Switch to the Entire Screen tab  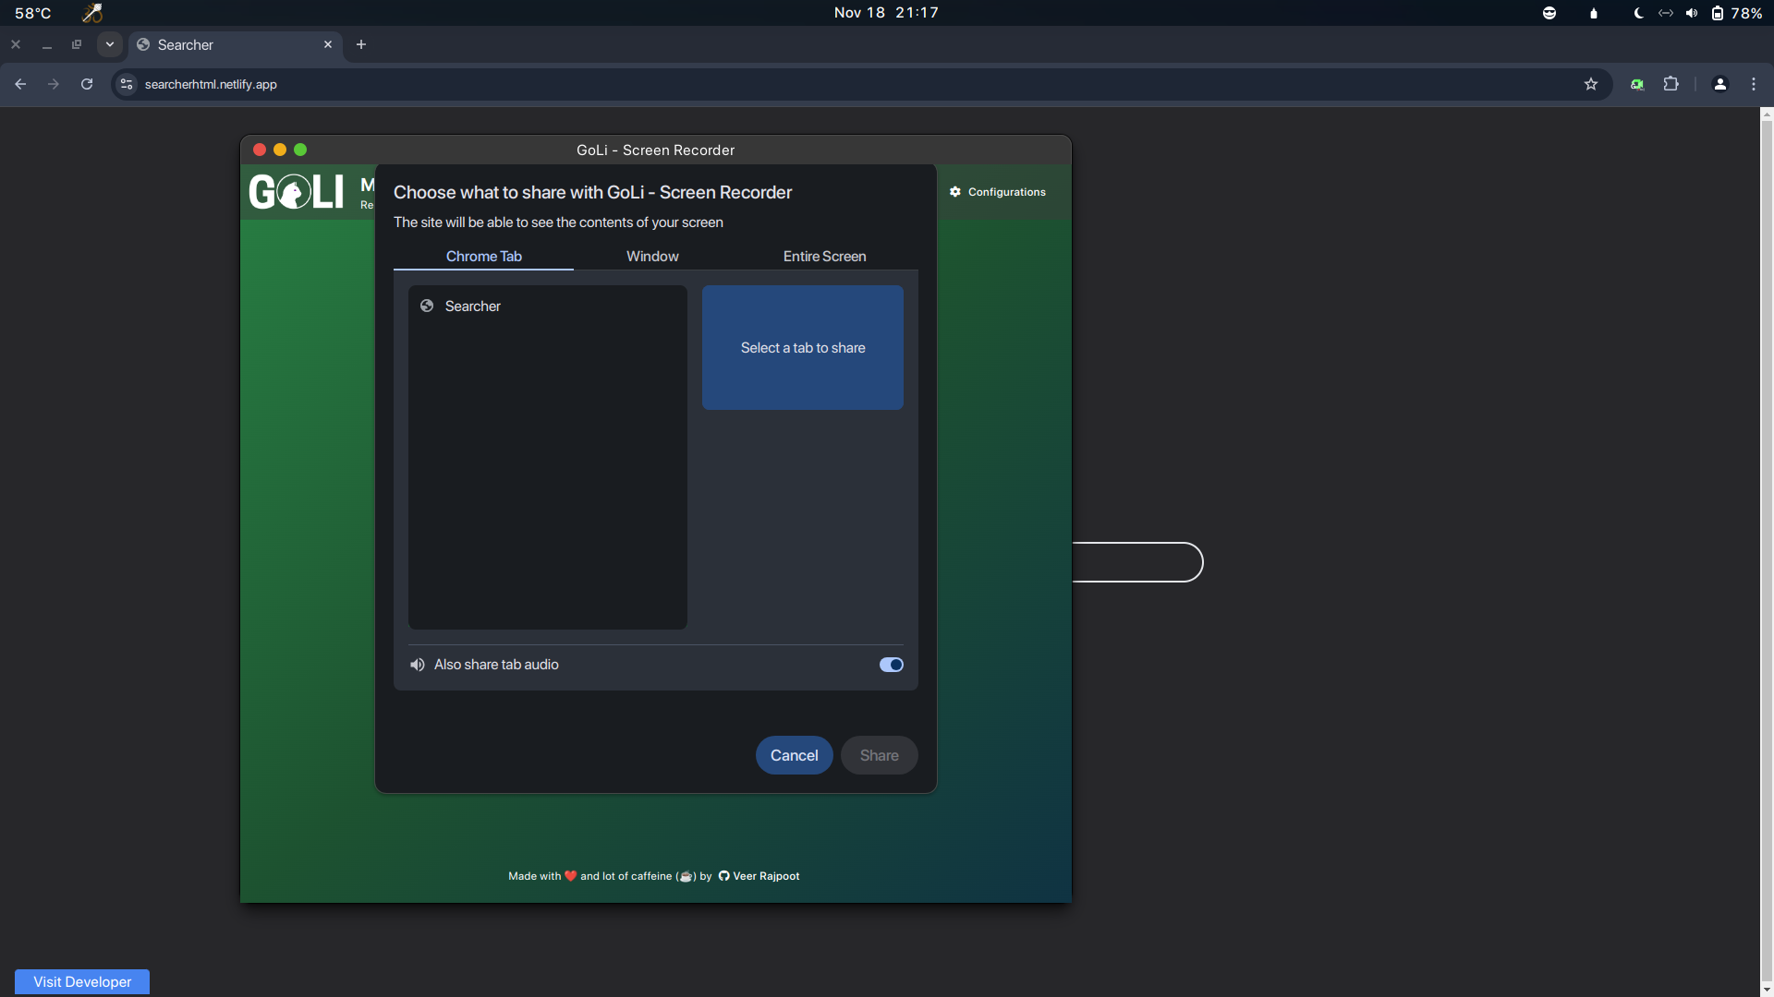point(824,257)
